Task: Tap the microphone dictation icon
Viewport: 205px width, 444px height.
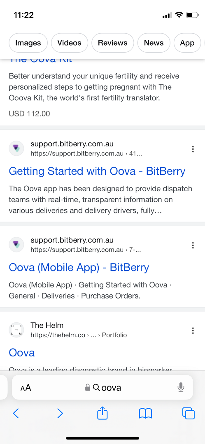Action: click(x=181, y=387)
